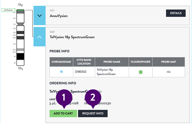
Task: Click the CYTO BAND LOCATION column header
Action: tap(84, 62)
